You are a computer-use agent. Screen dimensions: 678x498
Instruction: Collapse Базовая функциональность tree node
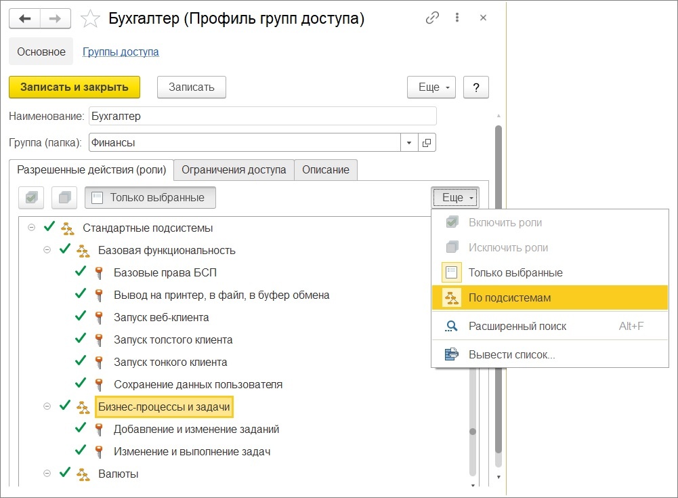point(47,249)
